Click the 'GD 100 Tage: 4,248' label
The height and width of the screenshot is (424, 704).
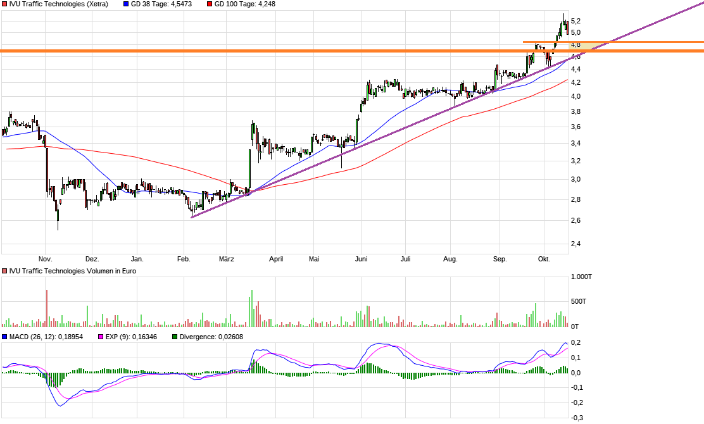(245, 4)
